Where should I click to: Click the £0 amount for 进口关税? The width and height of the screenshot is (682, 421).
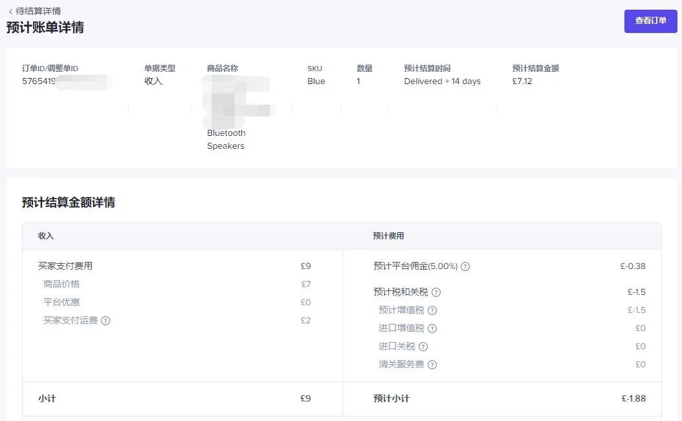(x=641, y=347)
